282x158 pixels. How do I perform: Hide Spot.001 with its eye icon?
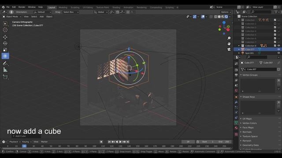(x=278, y=53)
